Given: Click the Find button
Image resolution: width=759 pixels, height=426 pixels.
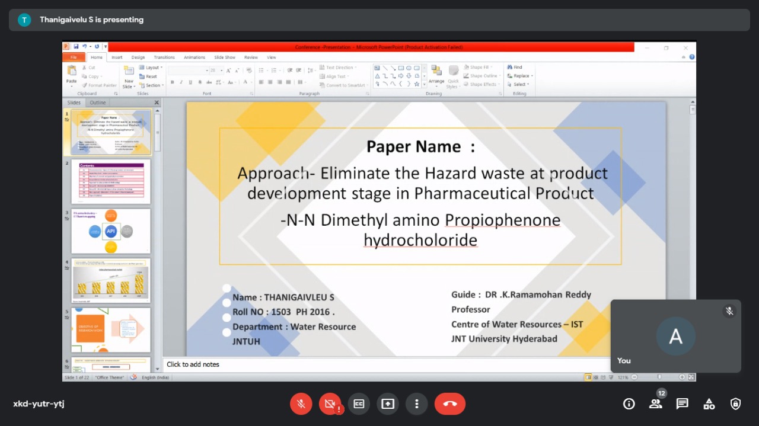Looking at the screenshot, I should coord(515,68).
